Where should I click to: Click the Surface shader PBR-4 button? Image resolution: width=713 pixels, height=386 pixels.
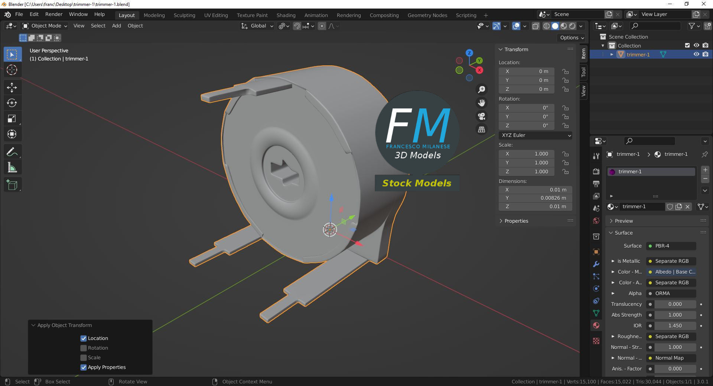tap(671, 246)
